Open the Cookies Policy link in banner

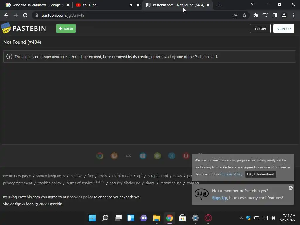pyautogui.click(x=231, y=174)
